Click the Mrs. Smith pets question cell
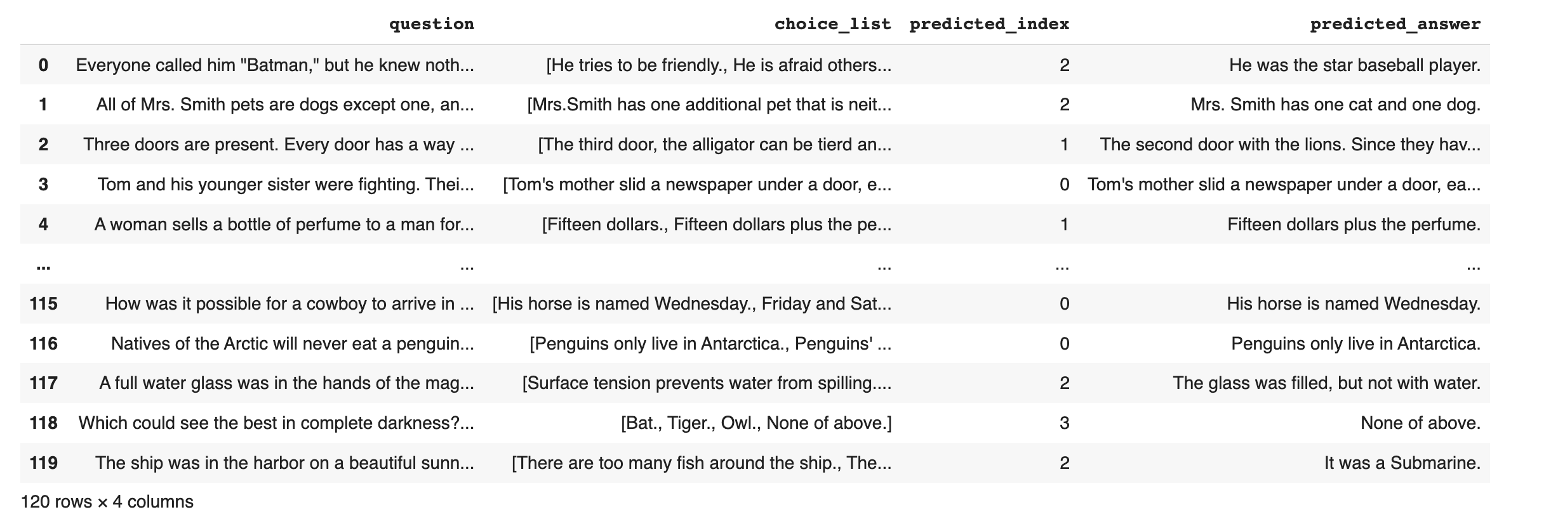This screenshot has width=1558, height=519. point(284,104)
